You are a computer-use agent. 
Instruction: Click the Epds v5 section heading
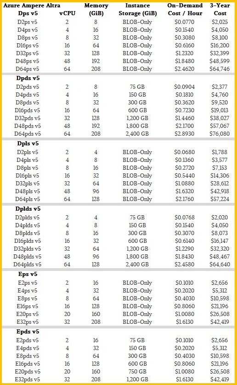[x=28, y=332]
